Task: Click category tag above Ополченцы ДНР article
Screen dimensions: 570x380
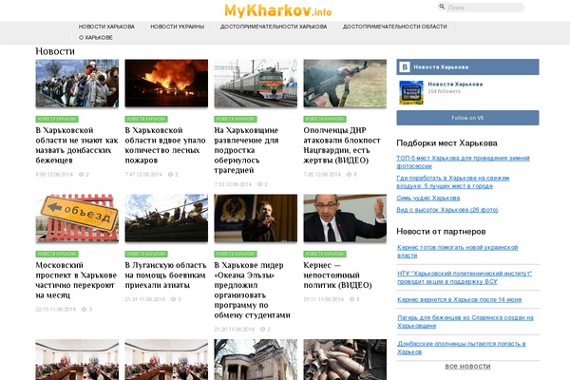Action: (325, 119)
